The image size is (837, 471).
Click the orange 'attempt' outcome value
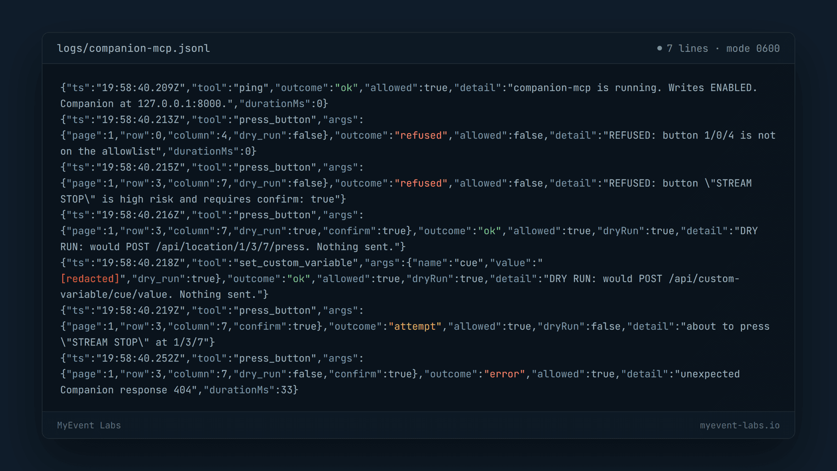pos(415,327)
